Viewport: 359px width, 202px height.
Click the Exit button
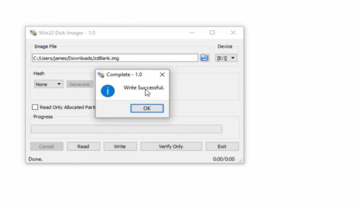point(222,146)
